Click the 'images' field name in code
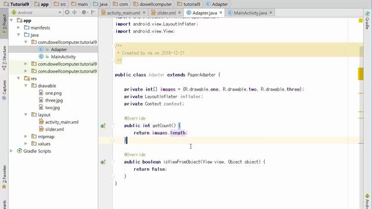Viewport: 372px width, 209px height. 168,89
